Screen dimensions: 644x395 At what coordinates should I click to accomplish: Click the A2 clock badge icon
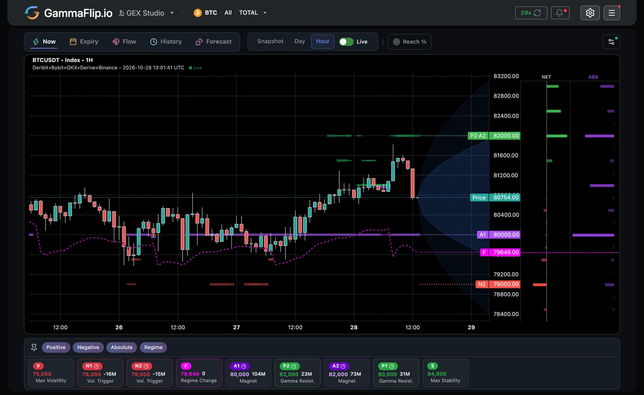click(x=343, y=366)
